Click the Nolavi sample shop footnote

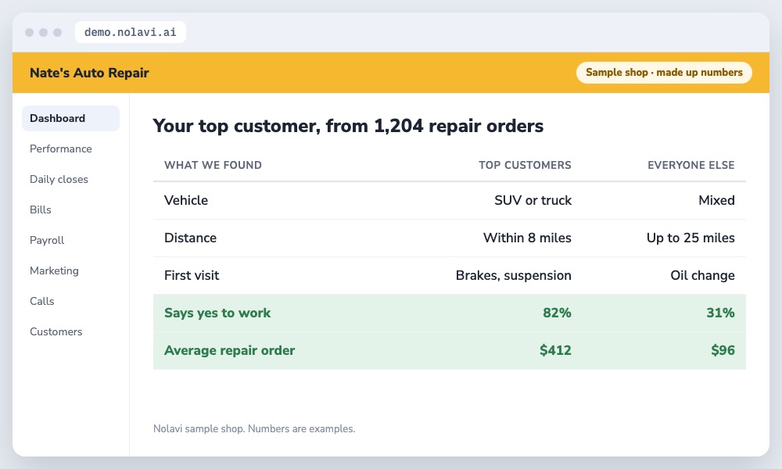pos(254,428)
